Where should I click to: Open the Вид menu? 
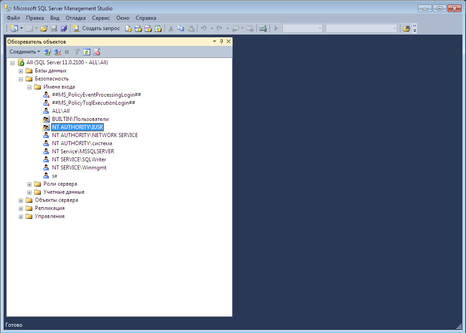[55, 18]
